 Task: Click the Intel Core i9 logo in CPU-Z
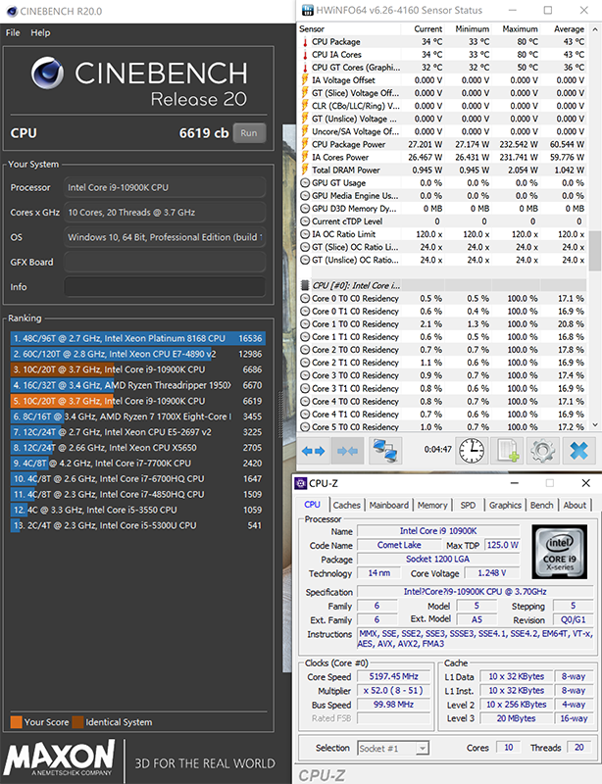(x=559, y=552)
